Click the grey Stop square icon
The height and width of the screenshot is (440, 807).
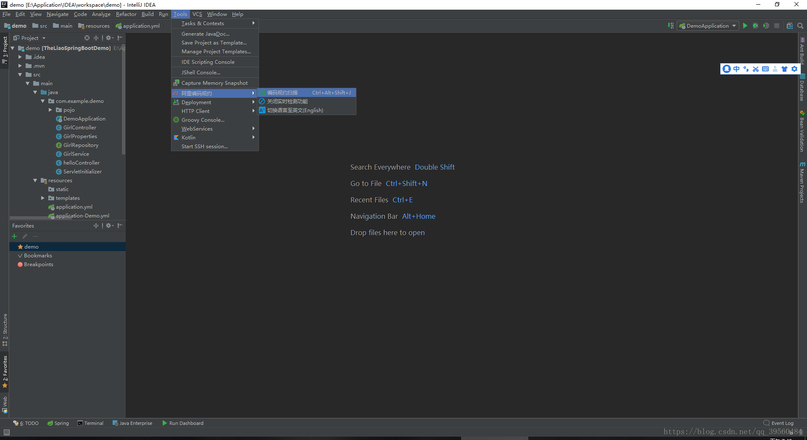[777, 26]
